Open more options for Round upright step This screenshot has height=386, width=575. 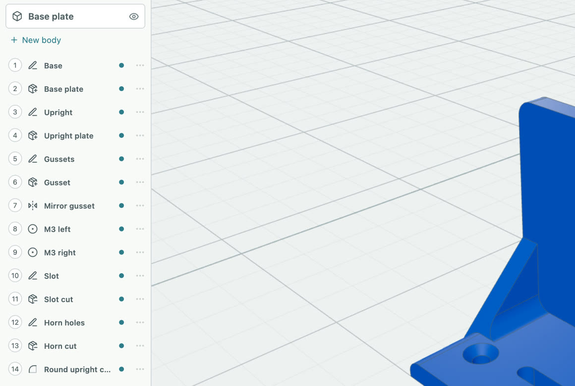click(x=140, y=369)
